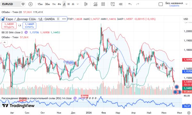Switch to the 4ч timeframe
The width and height of the screenshot is (192, 115).
[59, 4]
